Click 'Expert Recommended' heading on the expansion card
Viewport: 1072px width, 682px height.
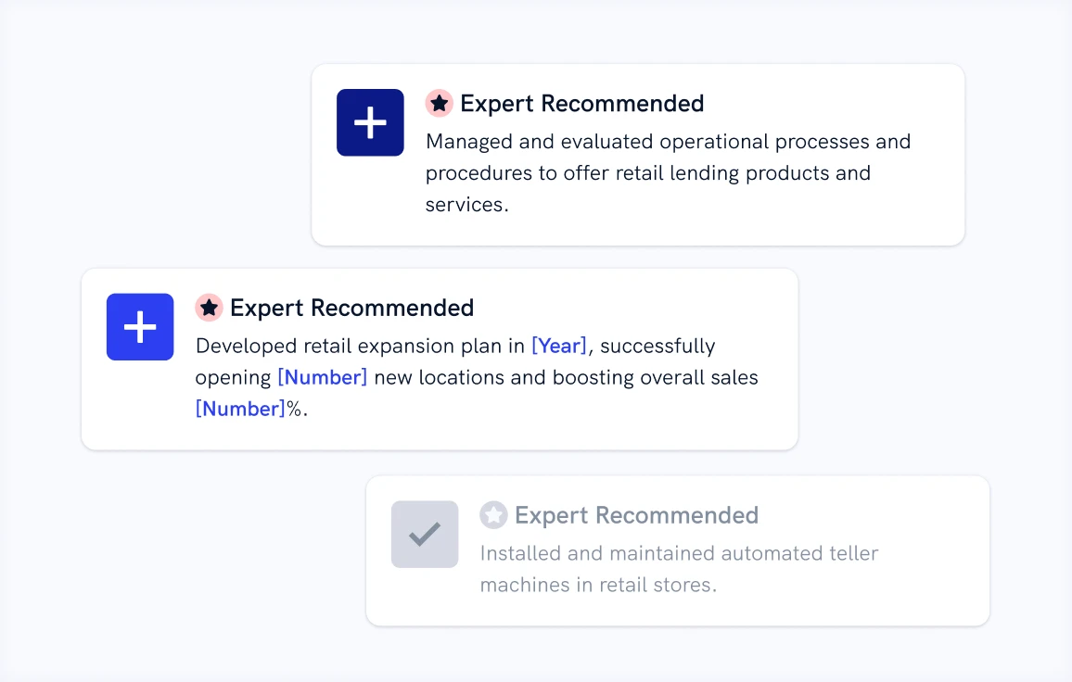click(x=351, y=308)
